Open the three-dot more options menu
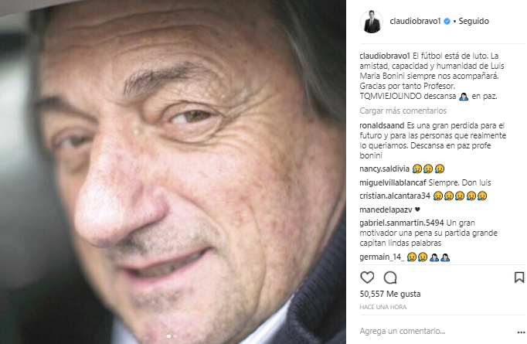 click(x=521, y=332)
